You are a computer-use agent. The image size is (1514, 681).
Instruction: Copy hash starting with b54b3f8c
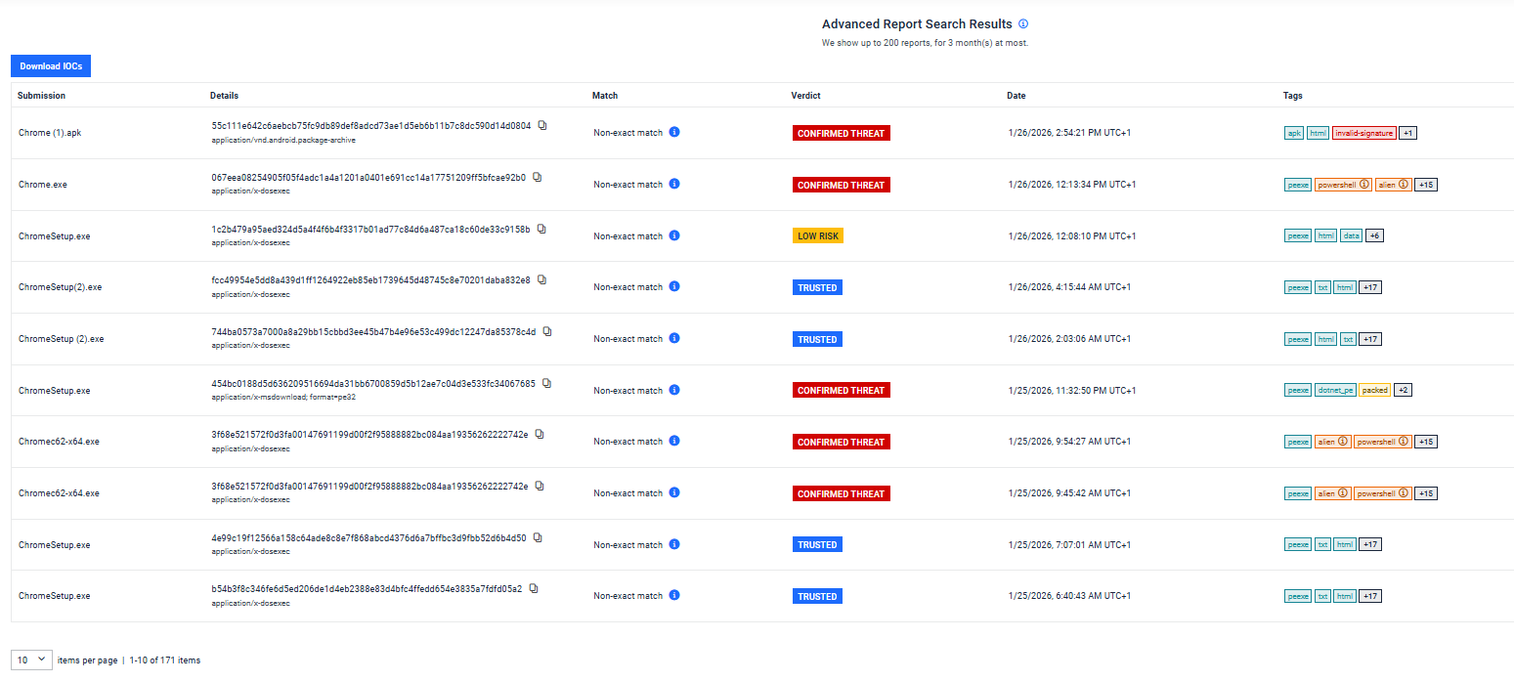click(534, 589)
